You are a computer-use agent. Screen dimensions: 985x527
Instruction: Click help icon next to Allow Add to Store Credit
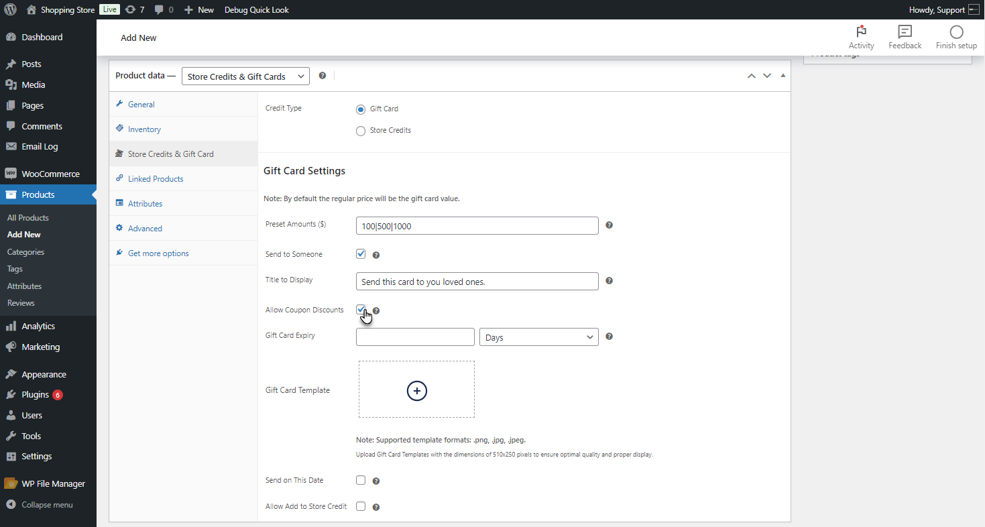pyautogui.click(x=376, y=507)
